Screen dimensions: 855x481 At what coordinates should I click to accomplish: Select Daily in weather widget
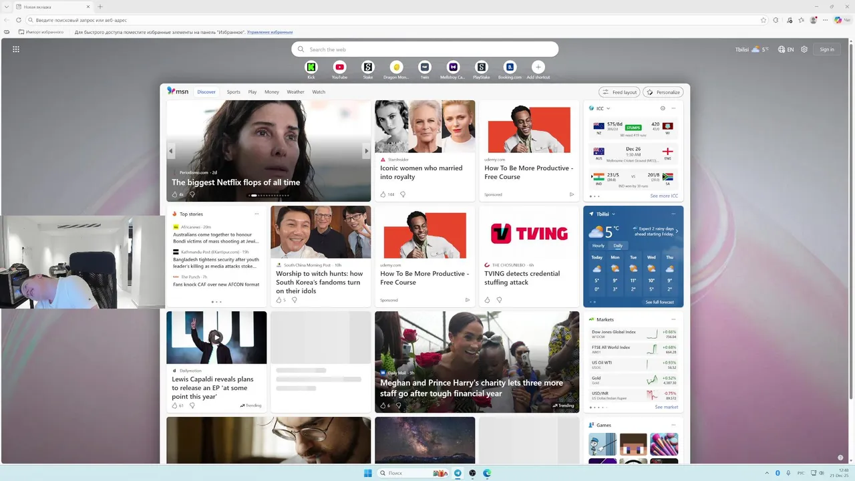pos(618,246)
